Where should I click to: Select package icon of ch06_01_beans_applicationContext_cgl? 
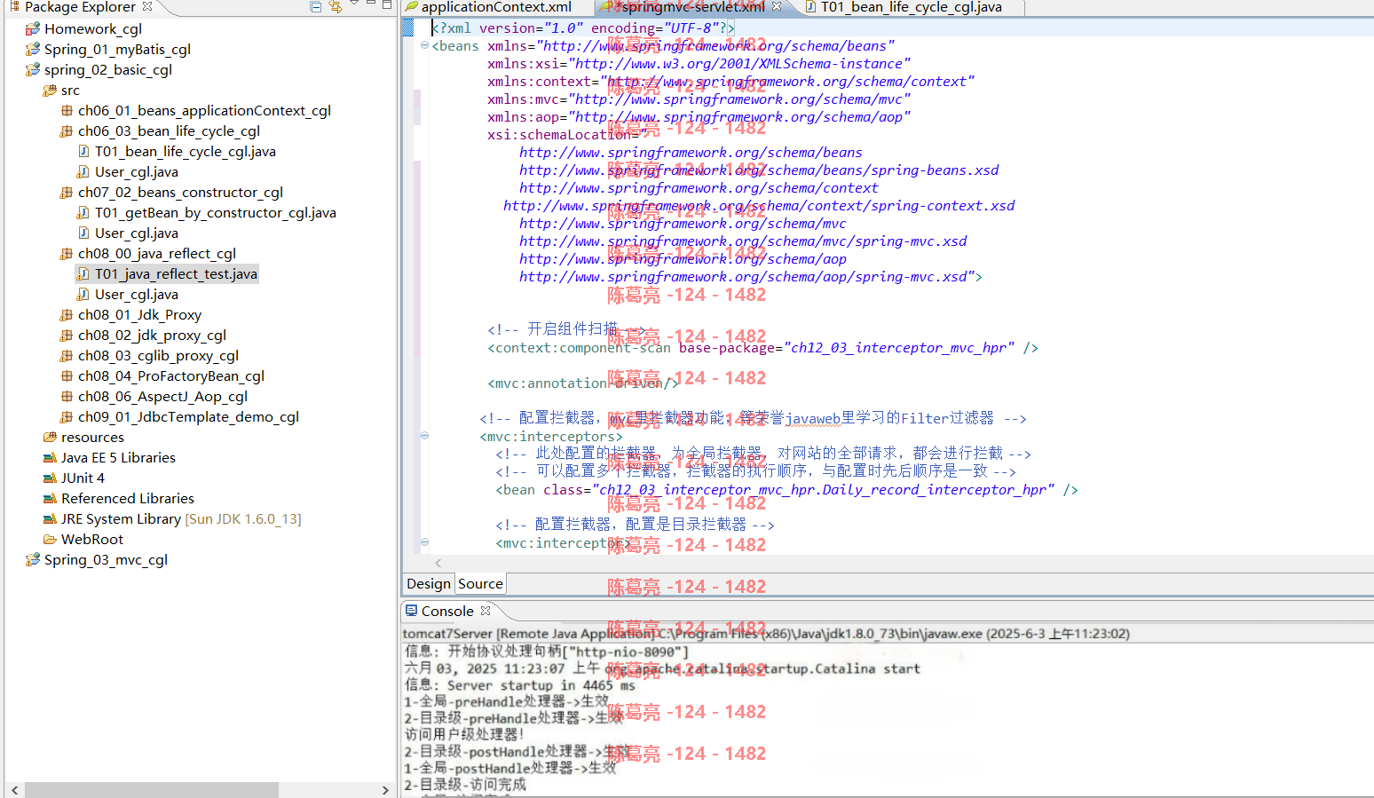tap(67, 110)
